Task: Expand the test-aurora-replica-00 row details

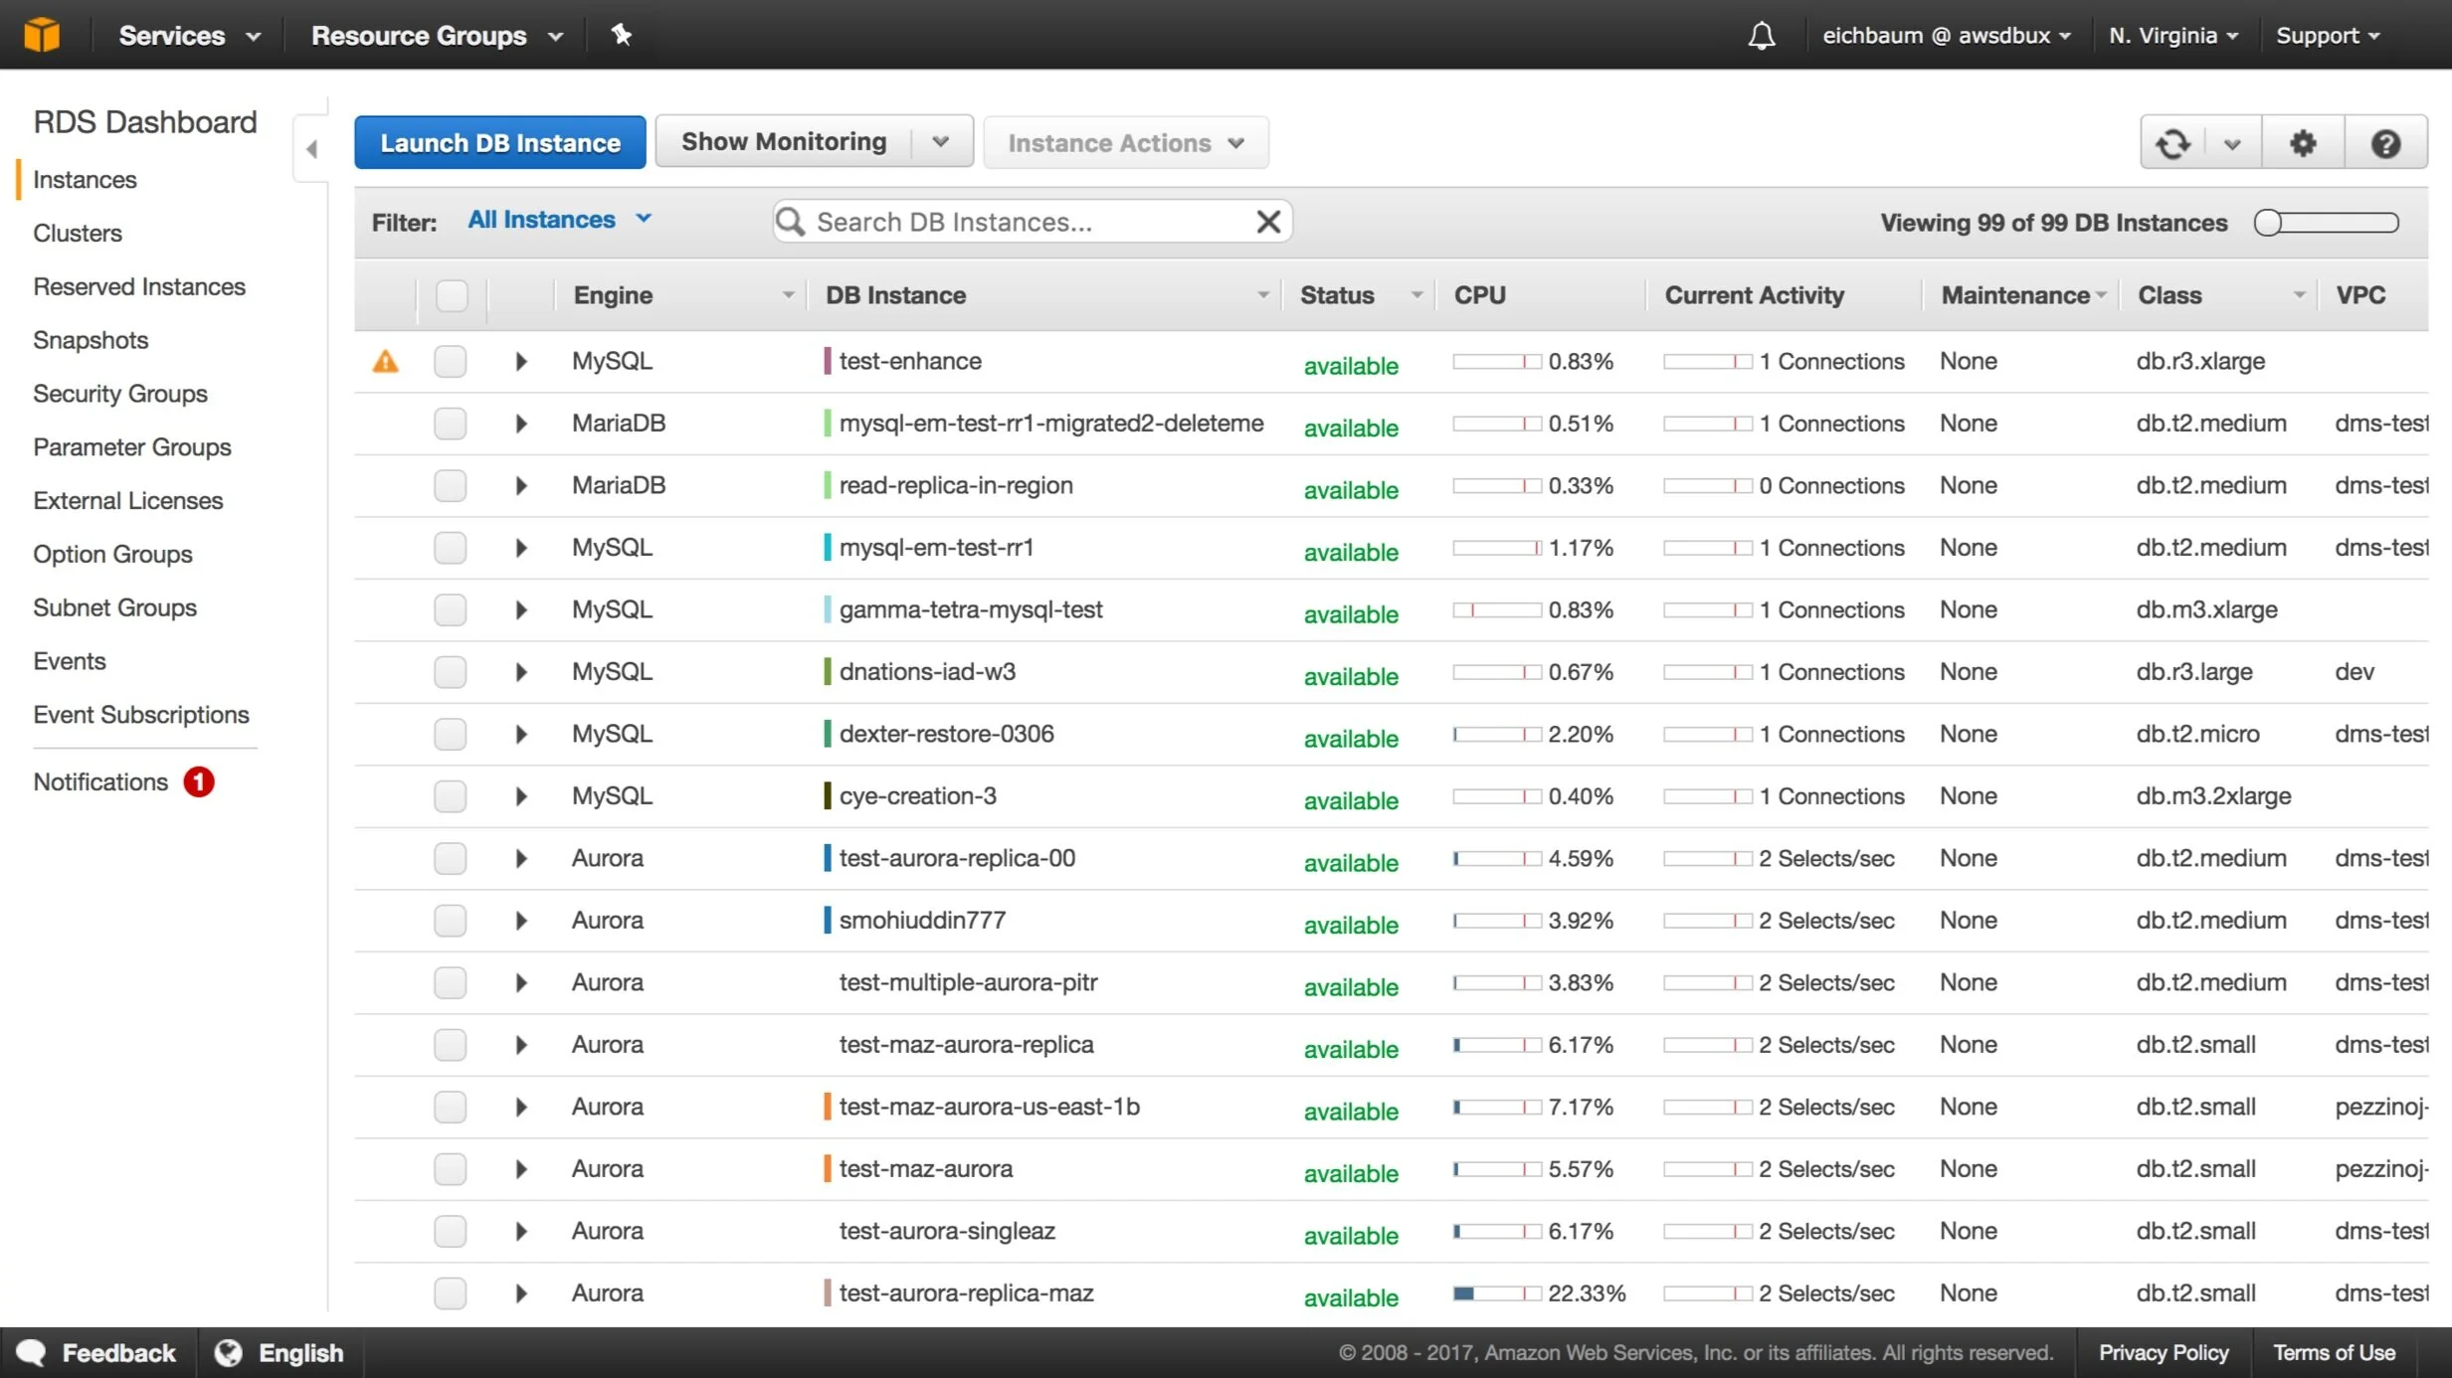Action: tap(520, 858)
